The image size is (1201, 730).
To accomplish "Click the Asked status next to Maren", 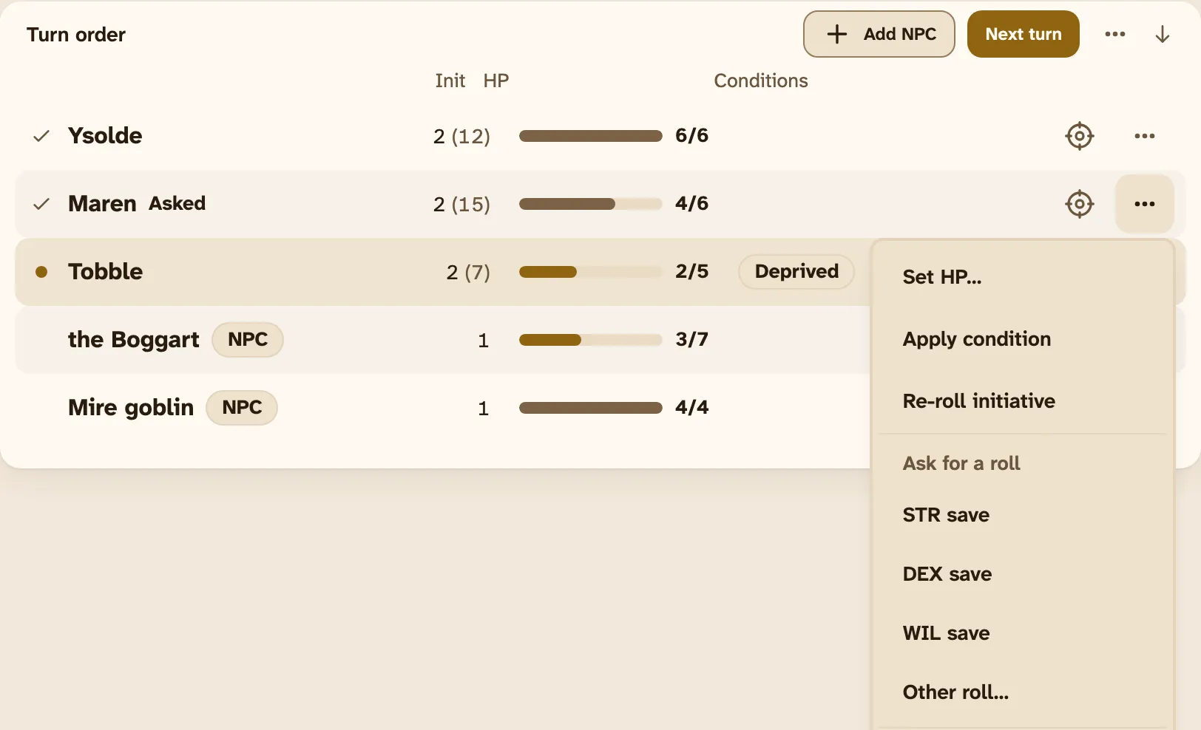I will pos(177,203).
